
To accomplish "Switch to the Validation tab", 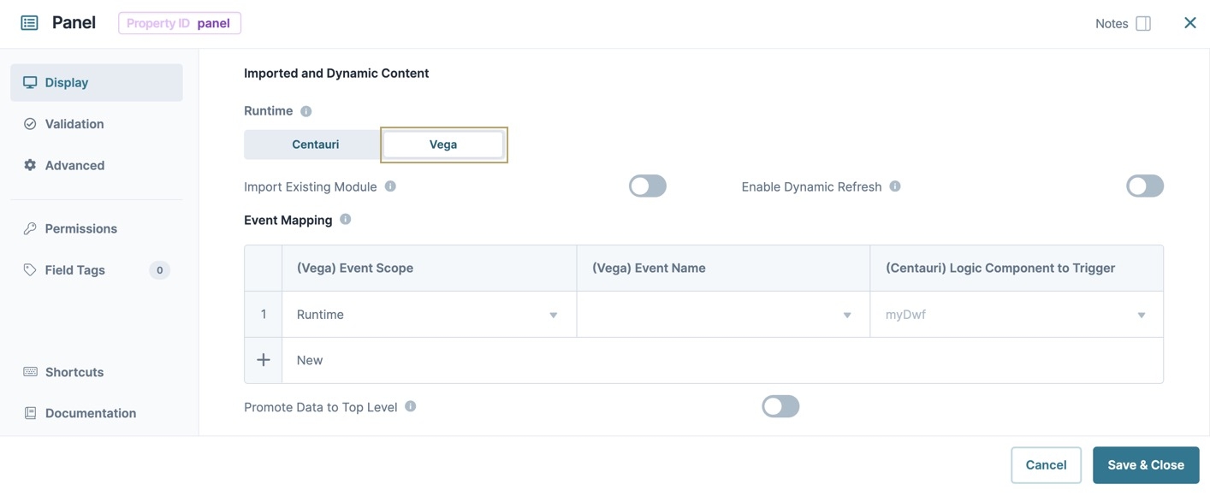I will click(x=97, y=124).
